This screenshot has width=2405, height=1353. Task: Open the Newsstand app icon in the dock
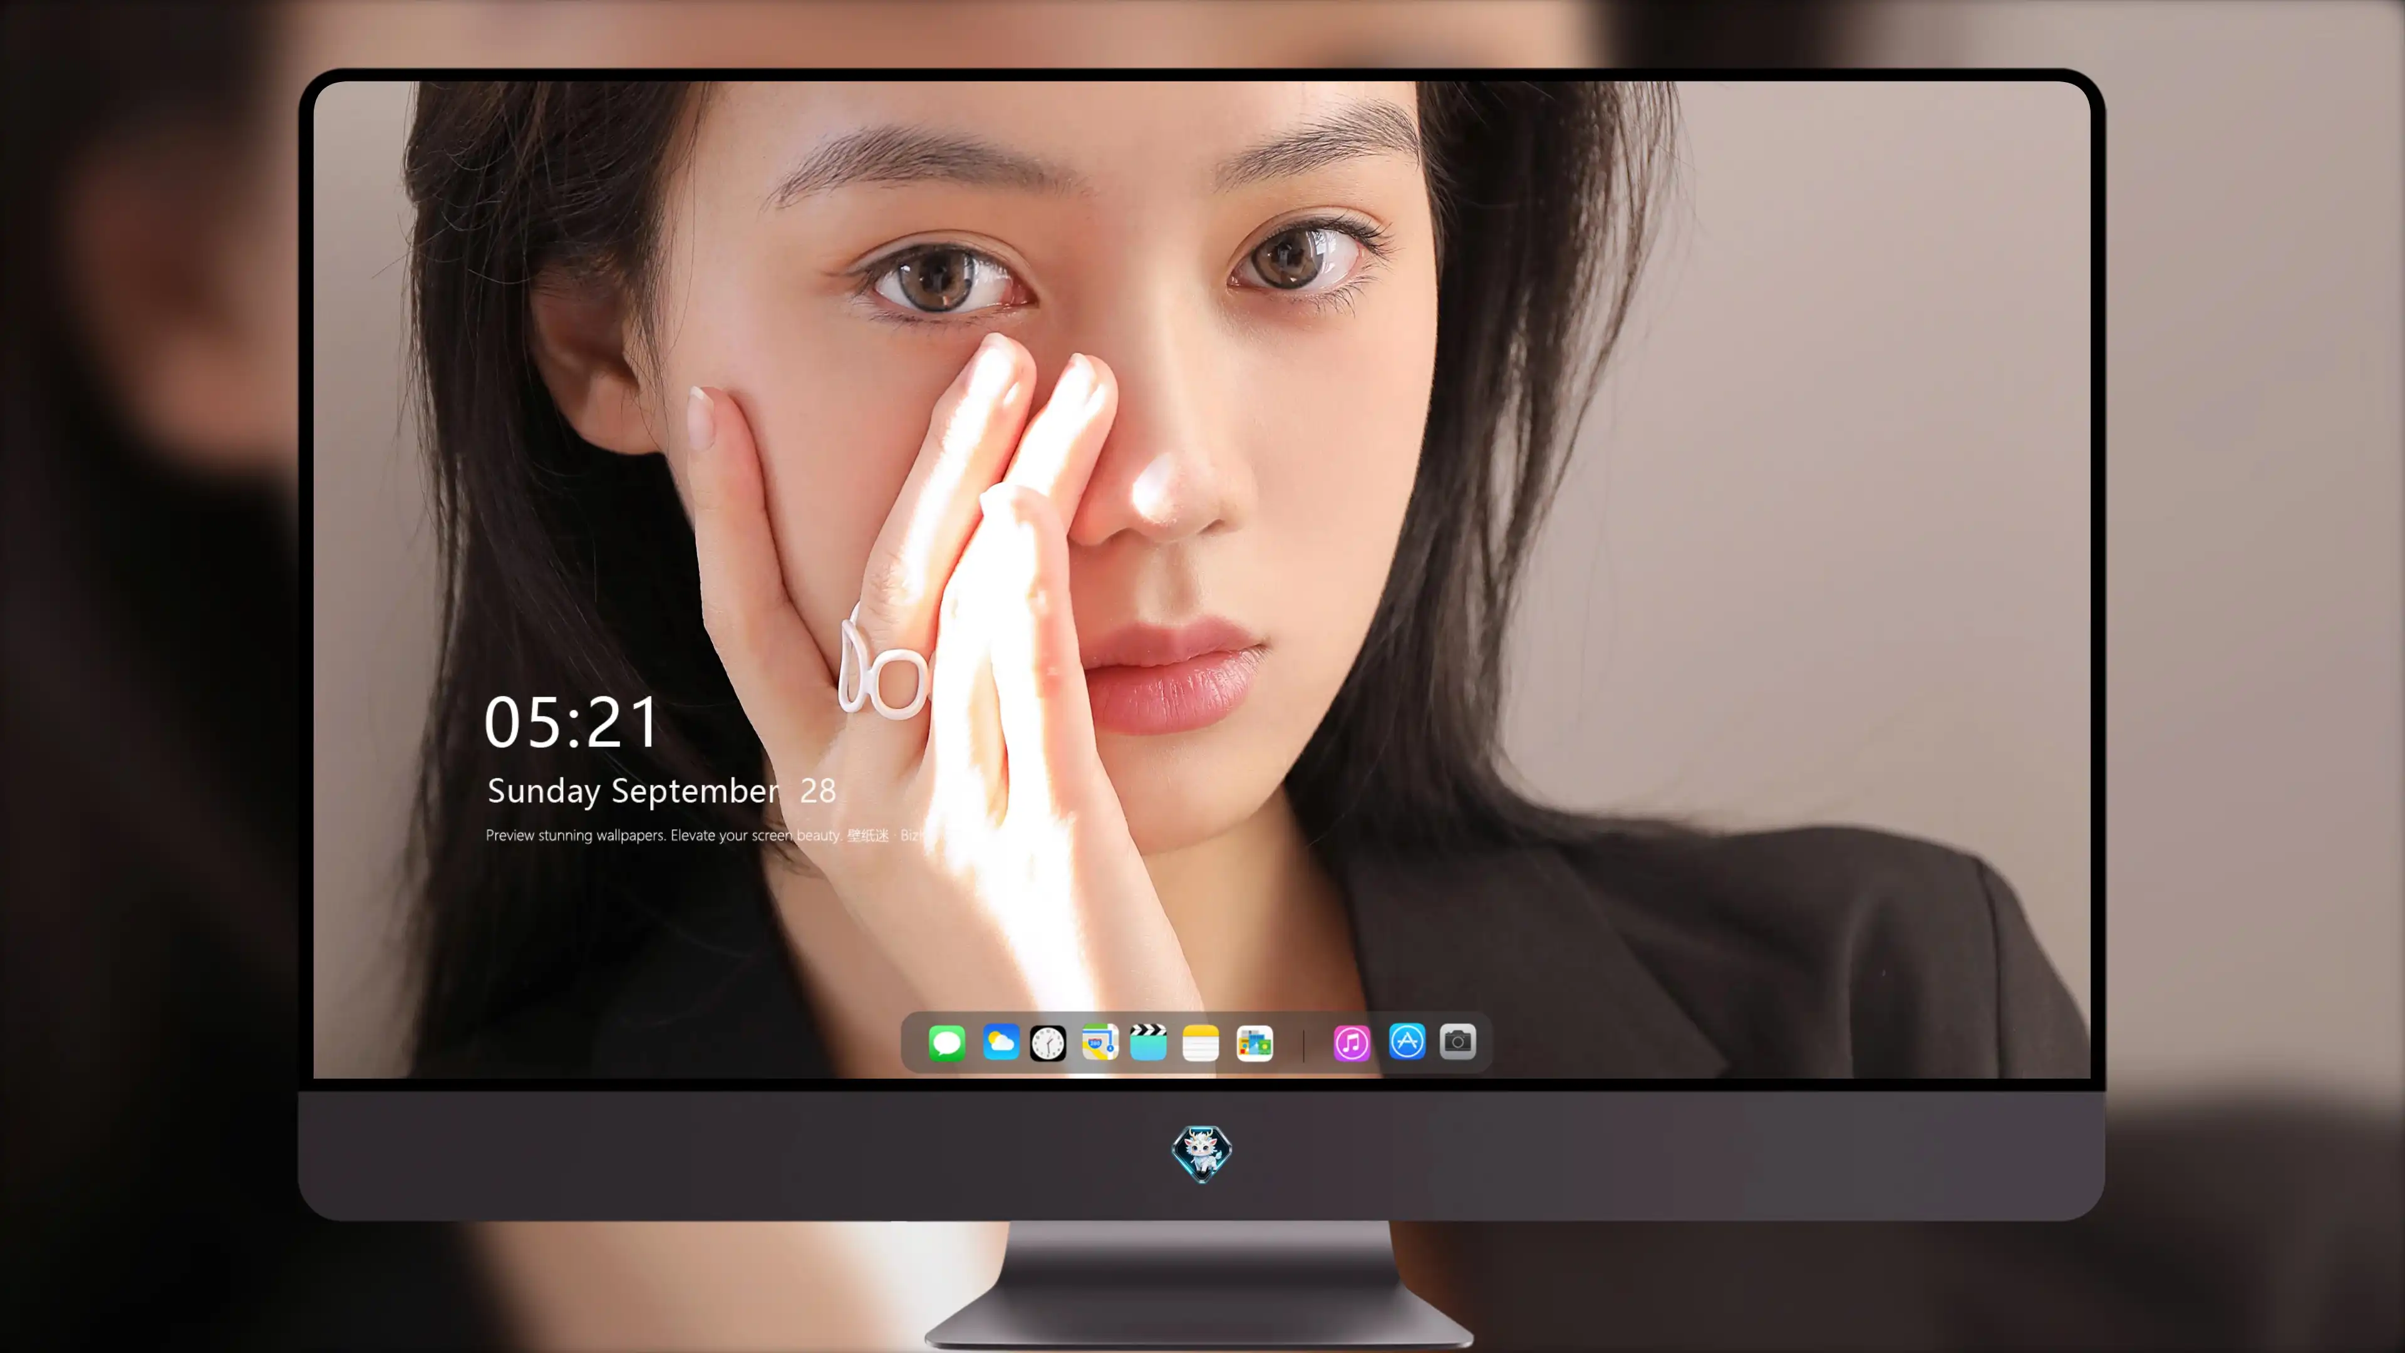(x=1254, y=1043)
